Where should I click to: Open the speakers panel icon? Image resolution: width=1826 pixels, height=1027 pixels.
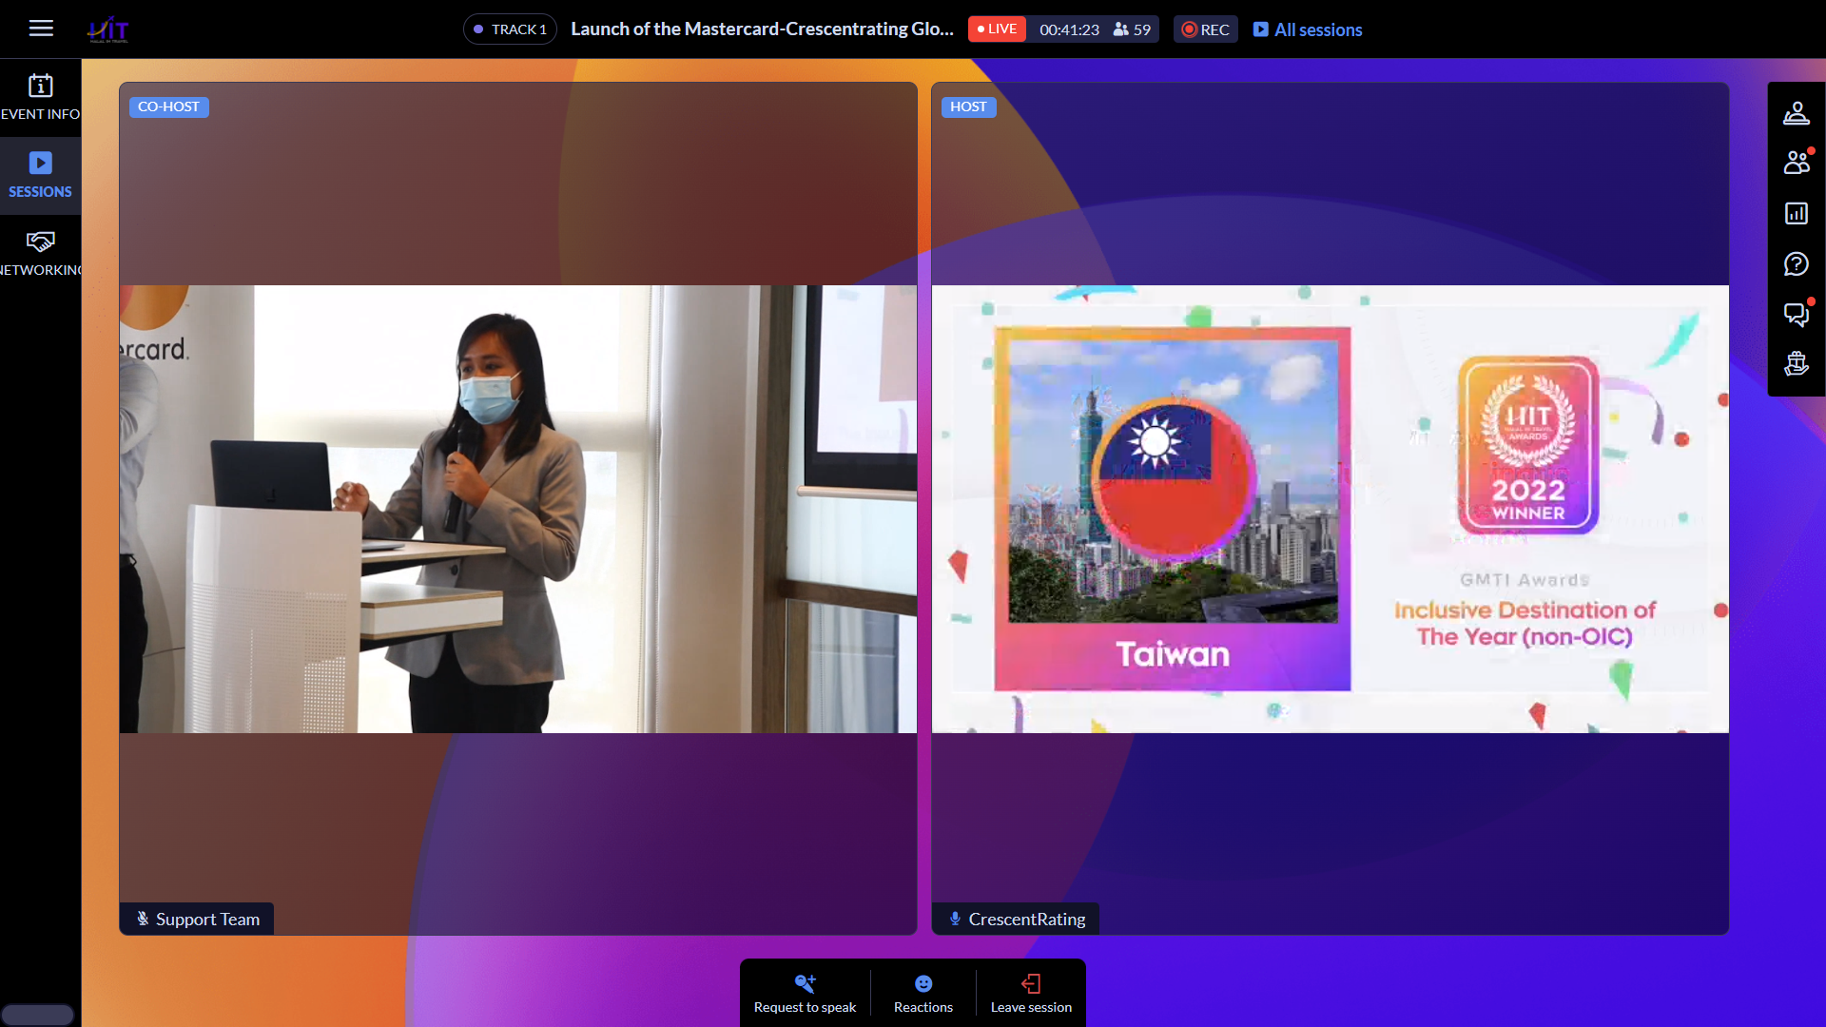point(1796,113)
